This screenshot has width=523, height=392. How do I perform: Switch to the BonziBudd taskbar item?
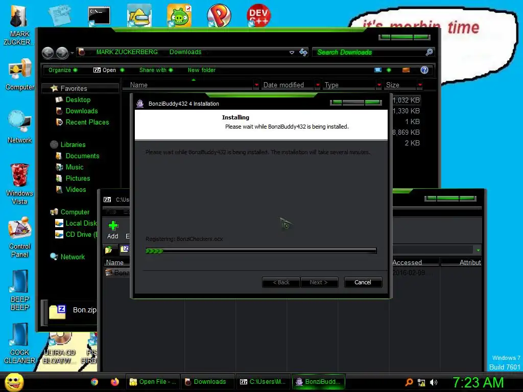pos(319,382)
